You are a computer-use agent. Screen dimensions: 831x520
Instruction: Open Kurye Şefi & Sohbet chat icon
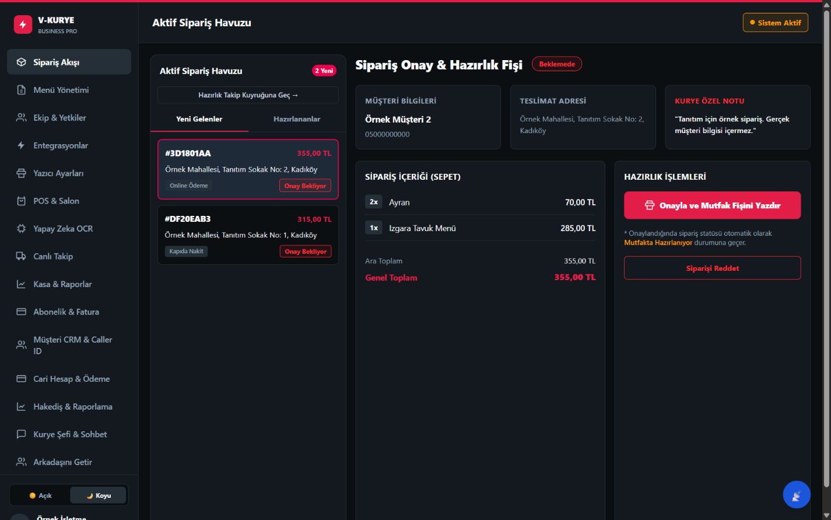22,434
